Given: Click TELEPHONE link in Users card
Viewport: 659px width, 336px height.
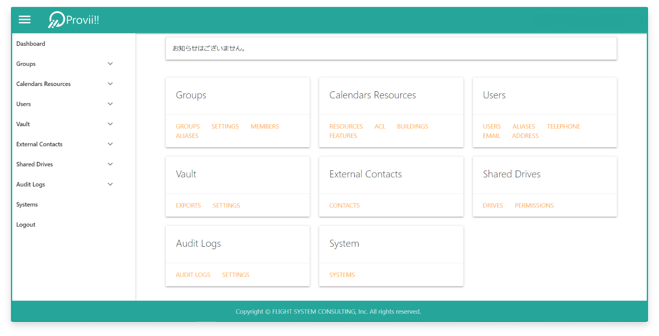Looking at the screenshot, I should 563,127.
